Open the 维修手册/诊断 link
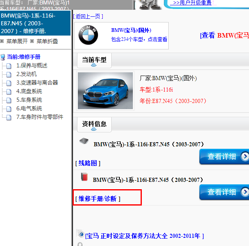 98,199
